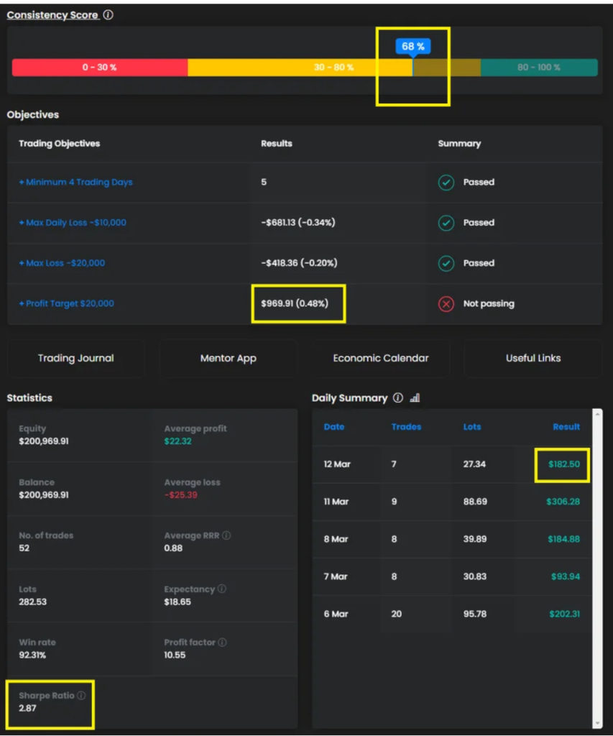Expand Profit Target $20,000 objective

point(66,304)
